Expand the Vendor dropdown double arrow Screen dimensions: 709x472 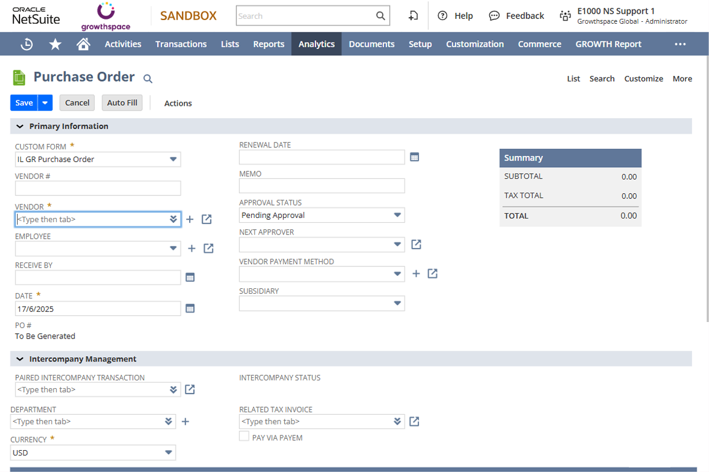pyautogui.click(x=173, y=219)
